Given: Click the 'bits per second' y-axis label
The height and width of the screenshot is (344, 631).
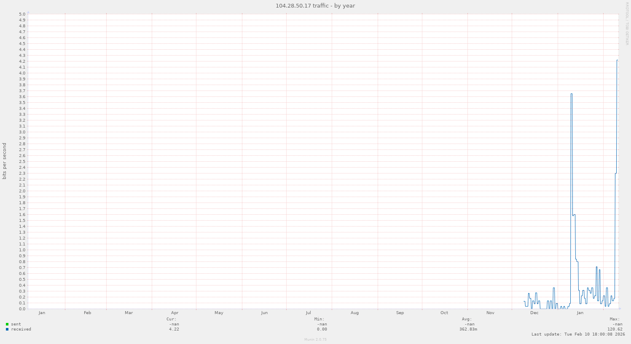Looking at the screenshot, I should [x=5, y=161].
